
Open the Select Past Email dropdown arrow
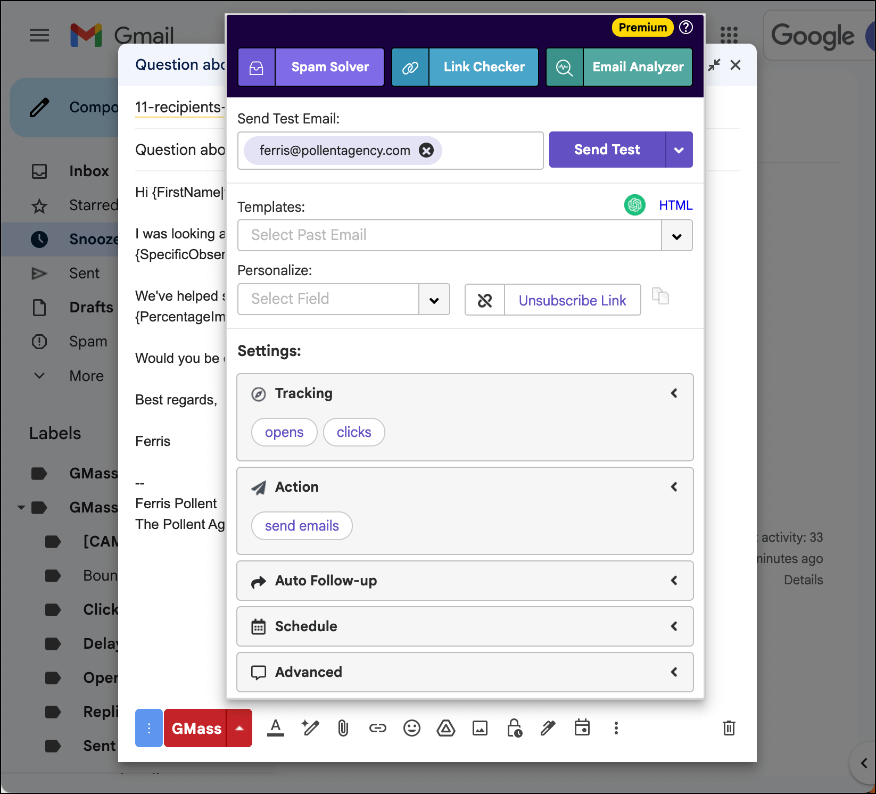click(x=677, y=235)
